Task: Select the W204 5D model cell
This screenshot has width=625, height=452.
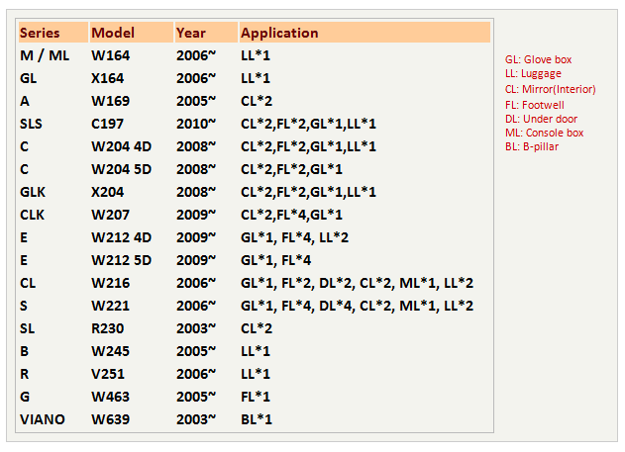Action: 122,169
